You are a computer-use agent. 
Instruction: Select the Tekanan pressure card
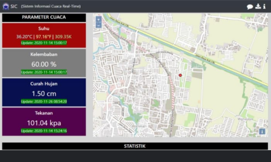(x=44, y=122)
